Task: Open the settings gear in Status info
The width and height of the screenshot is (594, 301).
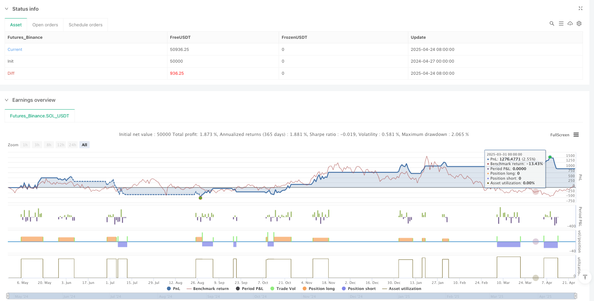Action: [579, 23]
